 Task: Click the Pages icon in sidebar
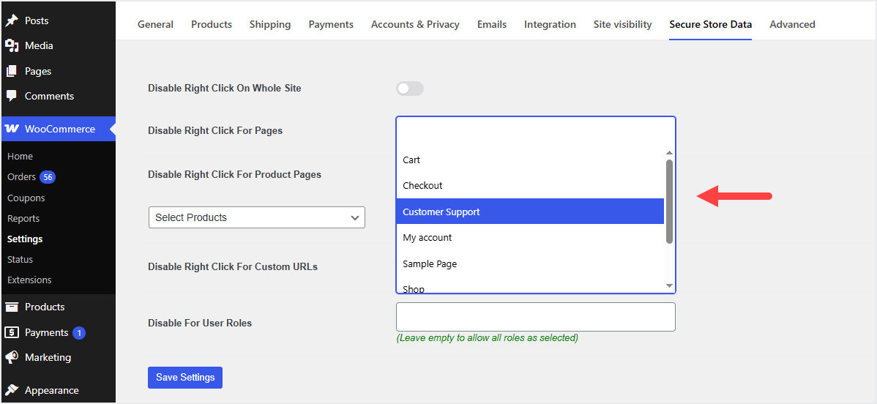coord(12,71)
